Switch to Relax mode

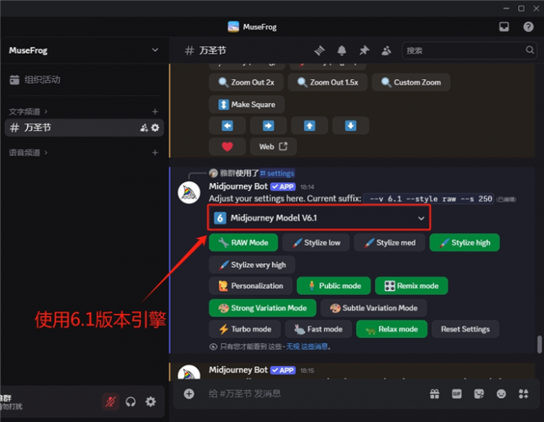(x=392, y=329)
